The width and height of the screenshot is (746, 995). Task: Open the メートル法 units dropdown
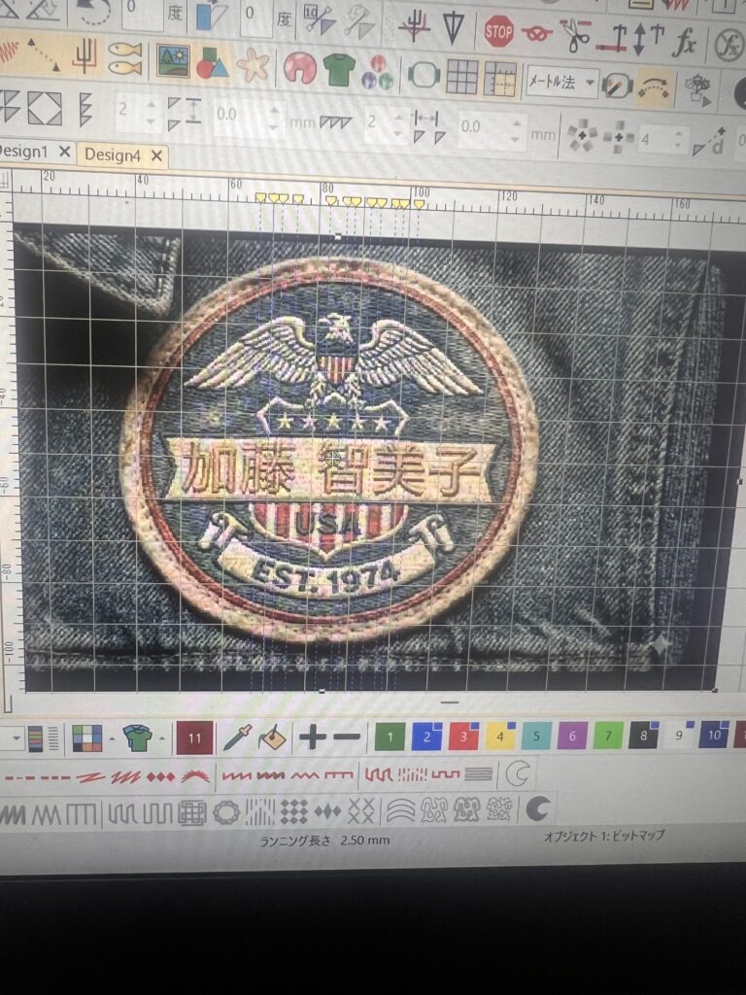click(562, 82)
